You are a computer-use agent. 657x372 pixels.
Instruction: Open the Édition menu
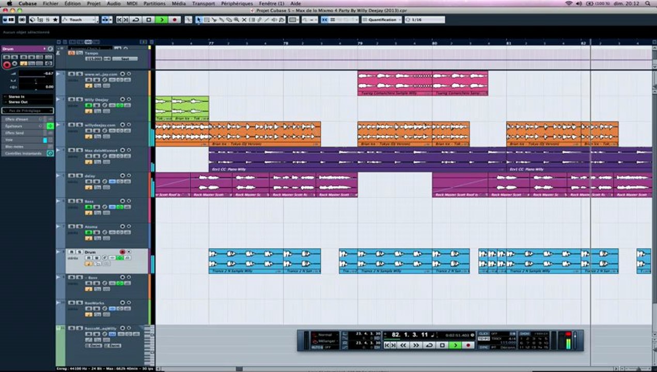click(x=72, y=3)
